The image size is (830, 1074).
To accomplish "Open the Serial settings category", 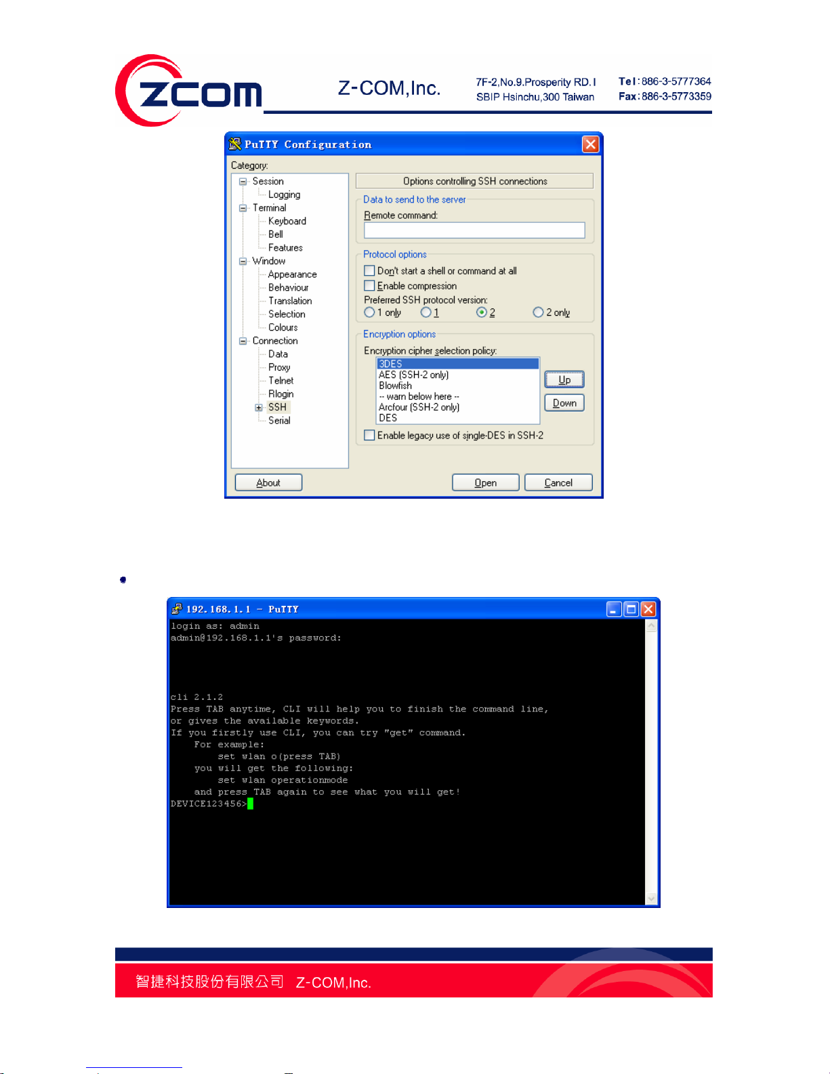I will point(279,420).
